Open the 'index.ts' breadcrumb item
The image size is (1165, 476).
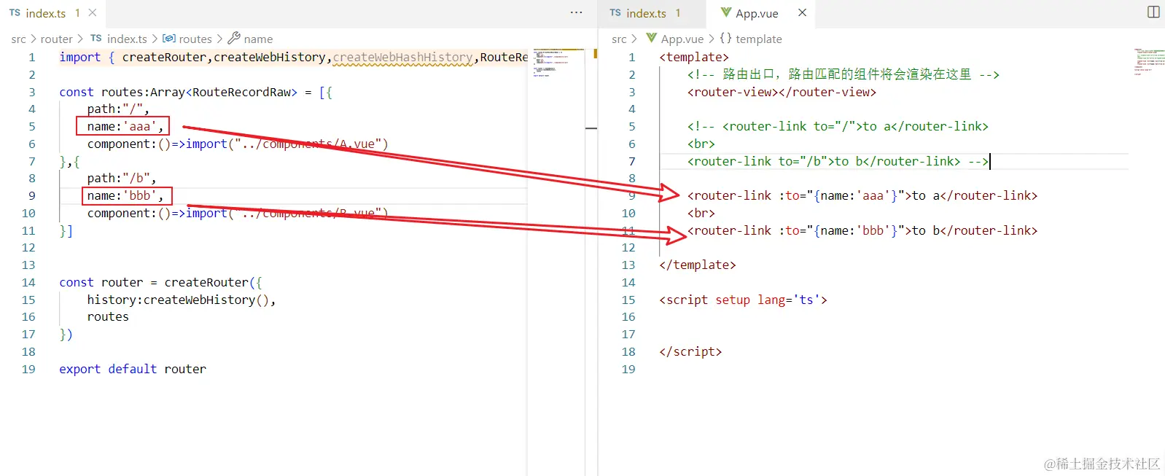point(127,39)
